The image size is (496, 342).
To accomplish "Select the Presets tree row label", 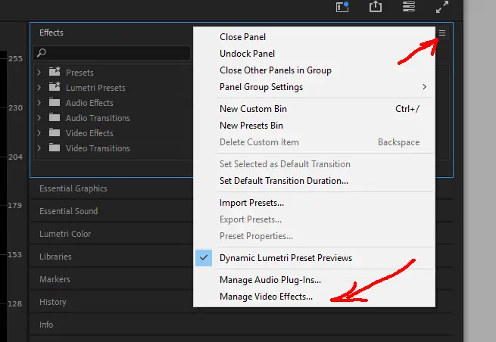I will tap(80, 73).
